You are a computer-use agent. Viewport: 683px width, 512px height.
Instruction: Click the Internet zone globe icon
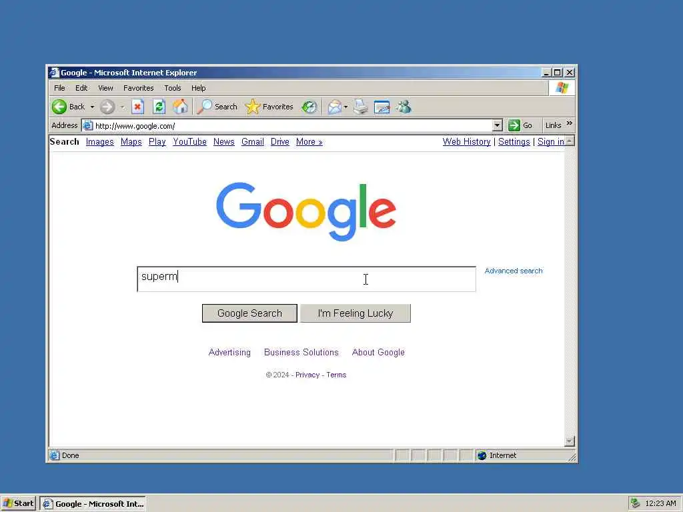click(x=482, y=455)
